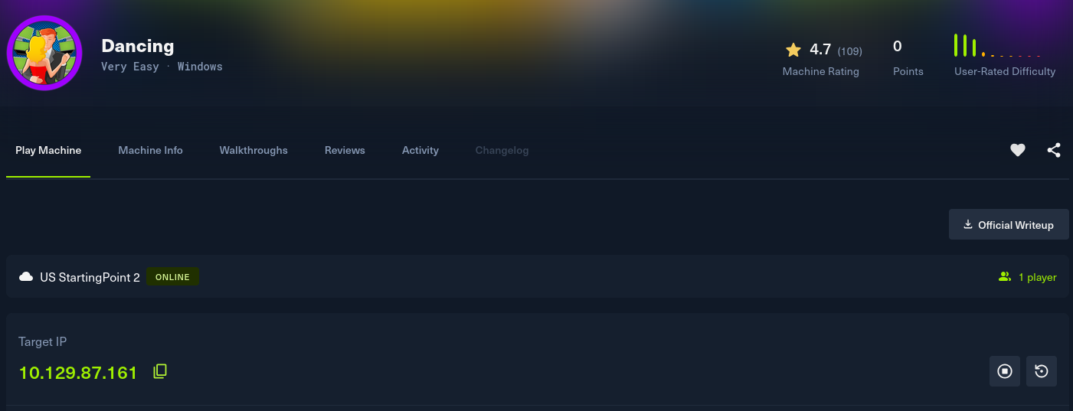Screen dimensions: 1073x411
Task: View the Activity tab
Action: point(420,151)
